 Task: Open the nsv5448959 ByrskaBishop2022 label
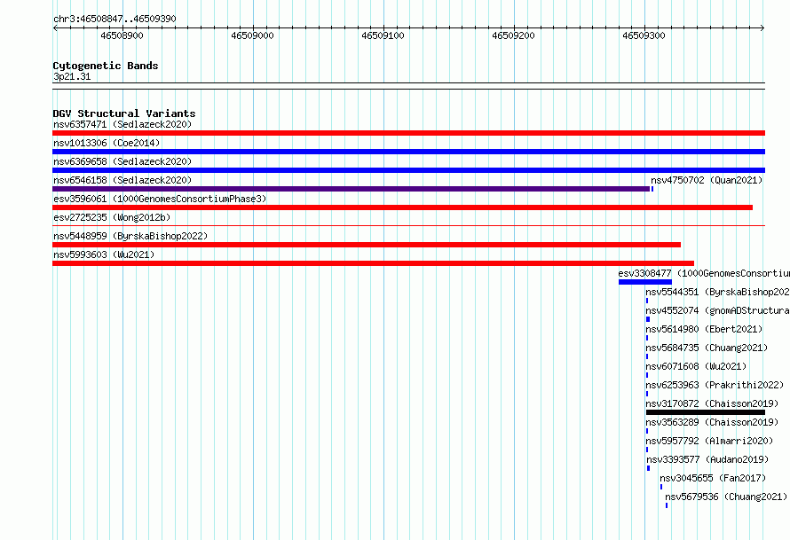(130, 236)
